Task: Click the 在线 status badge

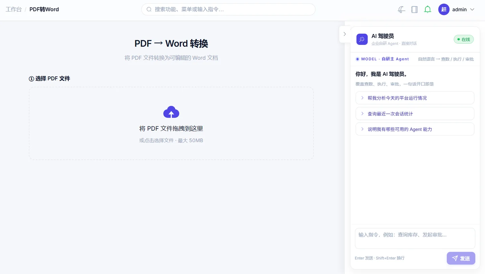Action: 463,39
